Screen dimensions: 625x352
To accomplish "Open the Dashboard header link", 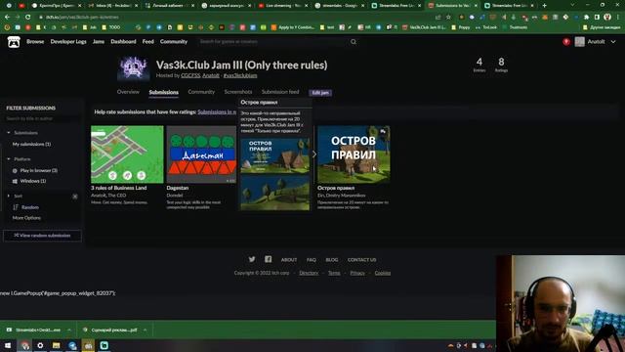I will click(x=123, y=41).
